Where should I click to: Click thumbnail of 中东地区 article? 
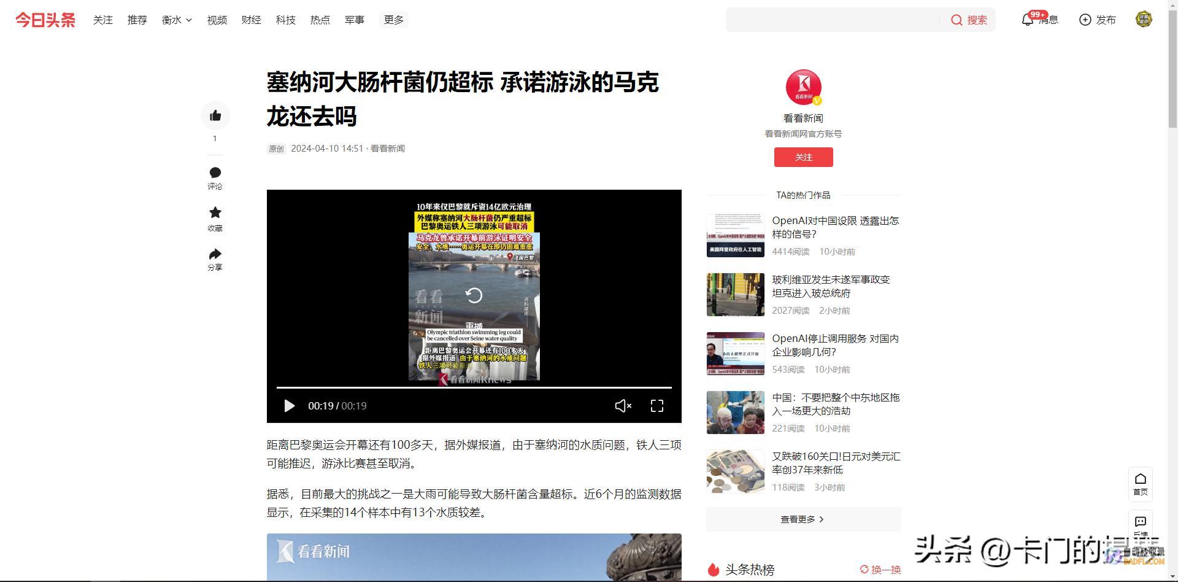[736, 413]
